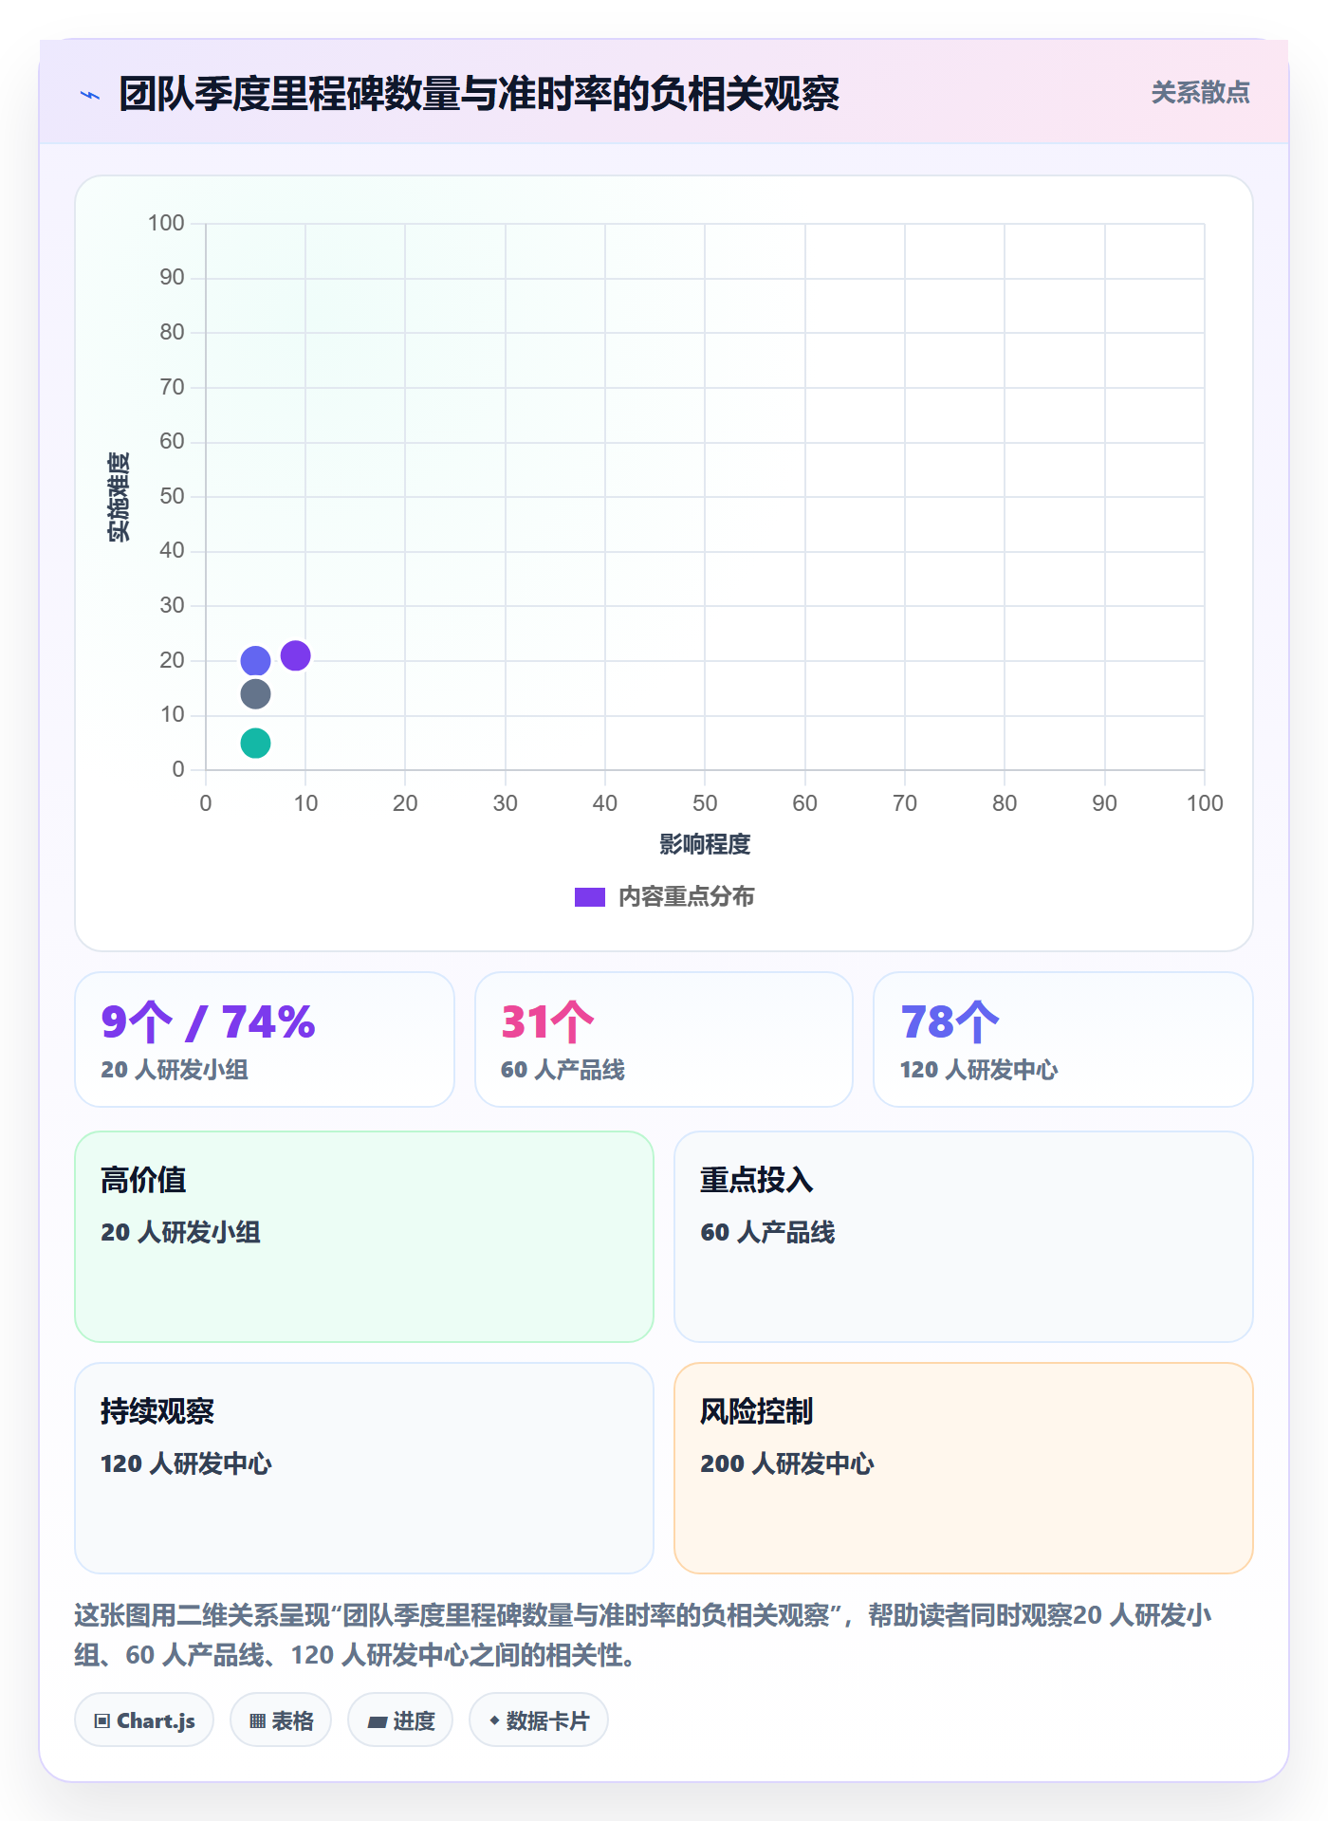Click the 实施难度 y-axis title

[x=119, y=497]
